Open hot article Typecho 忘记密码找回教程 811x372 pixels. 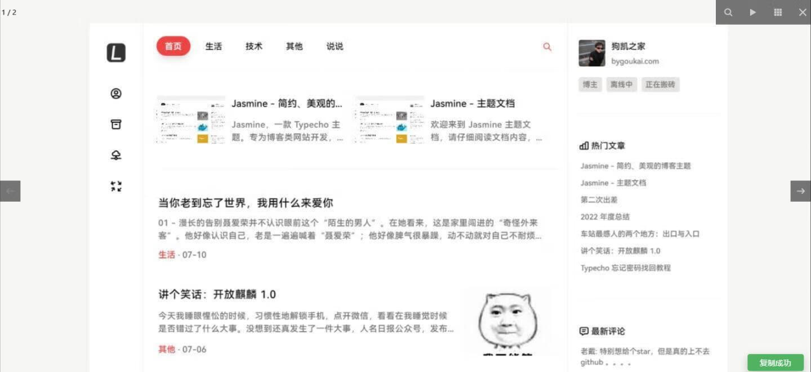[x=626, y=268]
